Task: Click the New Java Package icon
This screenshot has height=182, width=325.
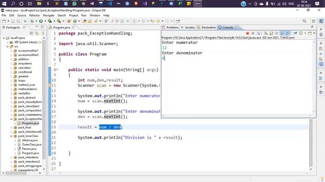Action: [x=69, y=21]
